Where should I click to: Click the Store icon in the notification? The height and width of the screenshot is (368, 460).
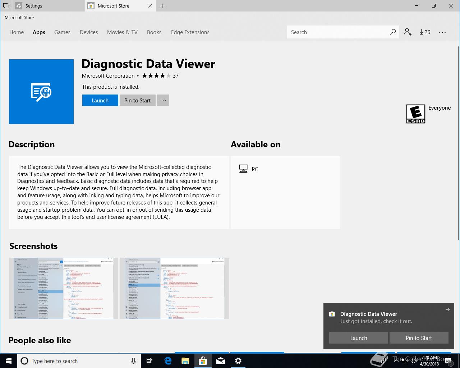332,314
